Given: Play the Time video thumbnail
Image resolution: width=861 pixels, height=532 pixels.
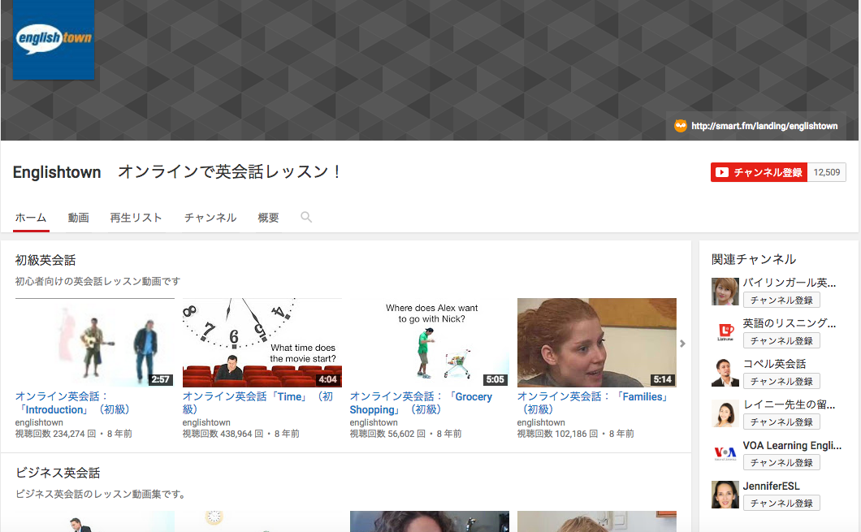Looking at the screenshot, I should coord(262,343).
